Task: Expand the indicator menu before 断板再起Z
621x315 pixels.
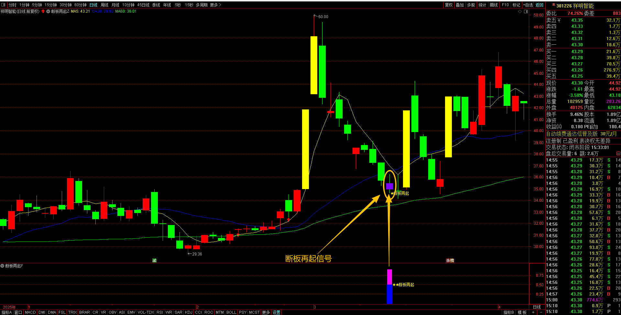Action: pyautogui.click(x=48, y=11)
